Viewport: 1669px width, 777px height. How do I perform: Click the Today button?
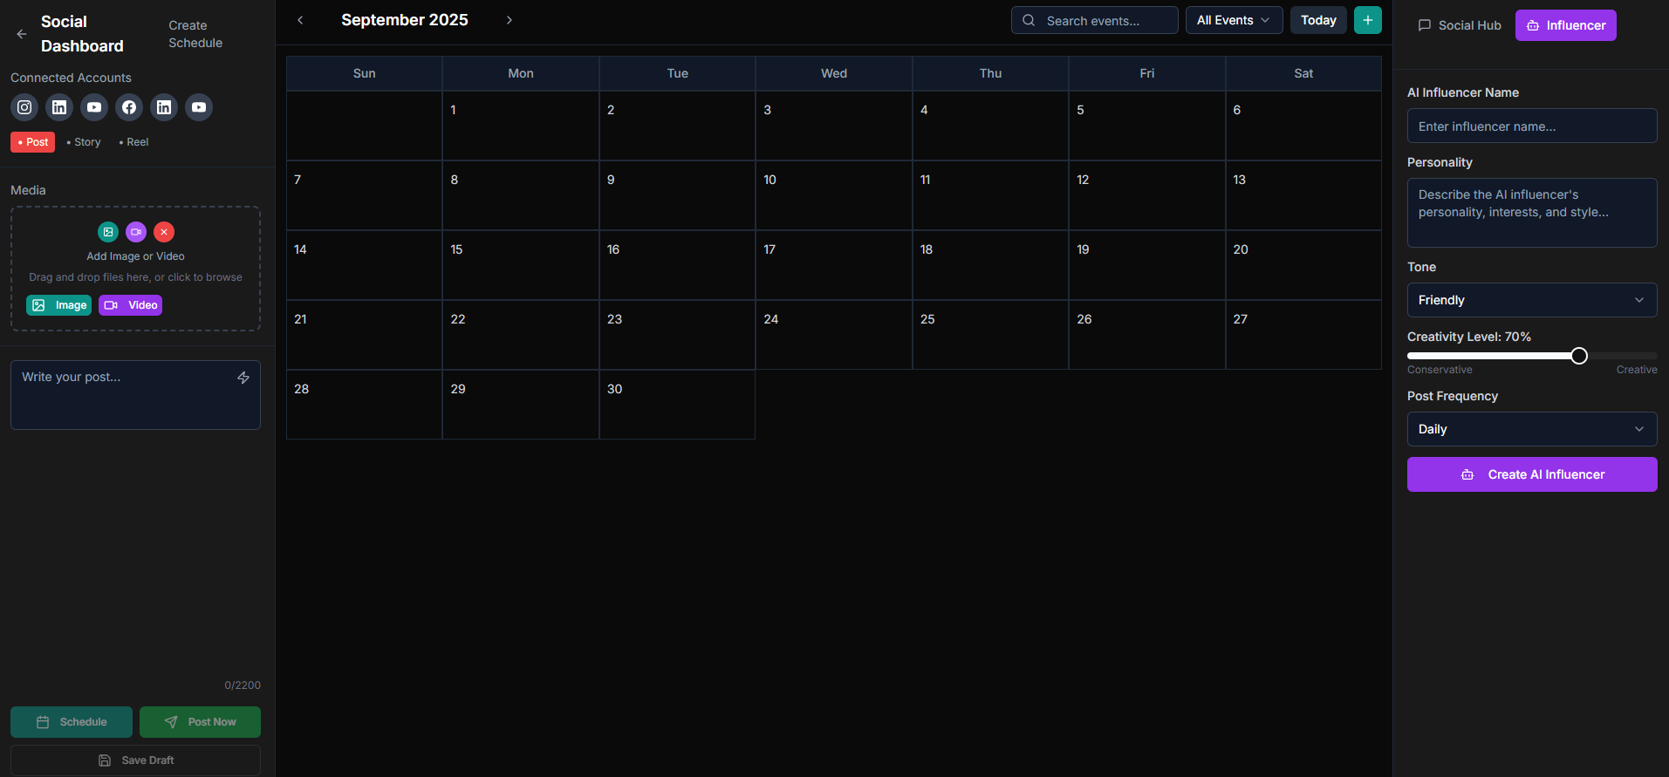tap(1317, 20)
